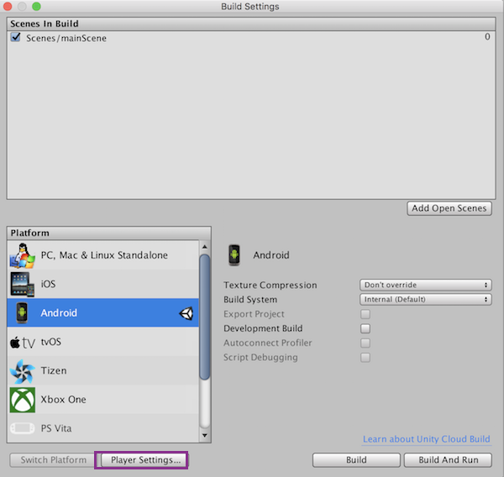Viewport: 504px width, 477px height.
Task: Click the Tizen pinwheel icon
Action: tap(22, 371)
